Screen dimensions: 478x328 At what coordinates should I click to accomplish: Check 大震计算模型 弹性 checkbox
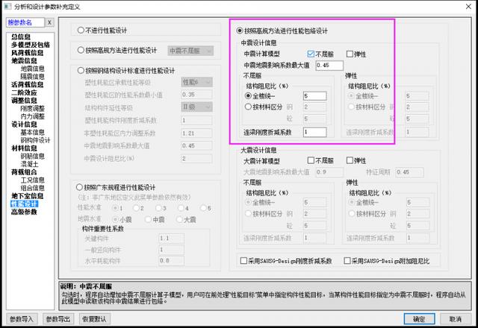pos(350,160)
